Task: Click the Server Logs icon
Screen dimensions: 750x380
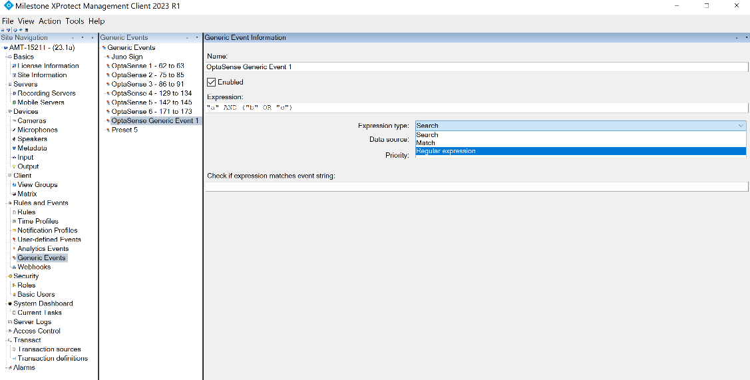Action: [10, 321]
